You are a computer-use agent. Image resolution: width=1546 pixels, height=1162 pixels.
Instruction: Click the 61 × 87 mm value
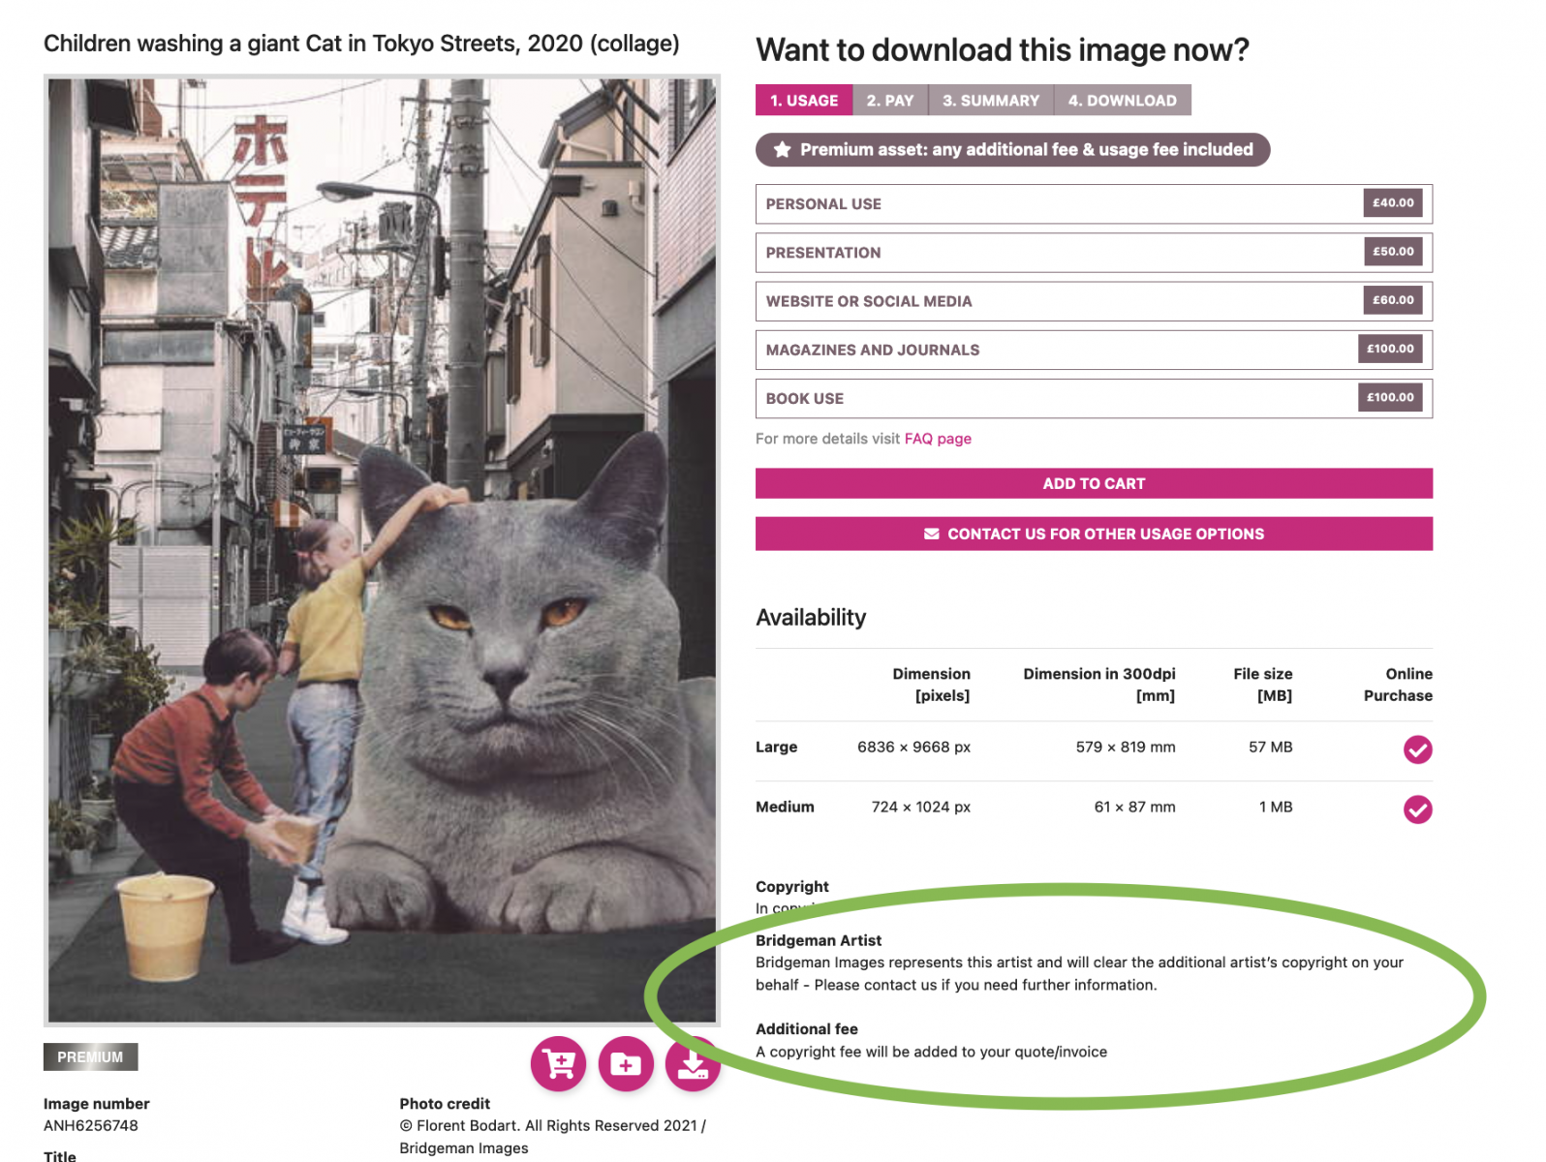(1134, 807)
